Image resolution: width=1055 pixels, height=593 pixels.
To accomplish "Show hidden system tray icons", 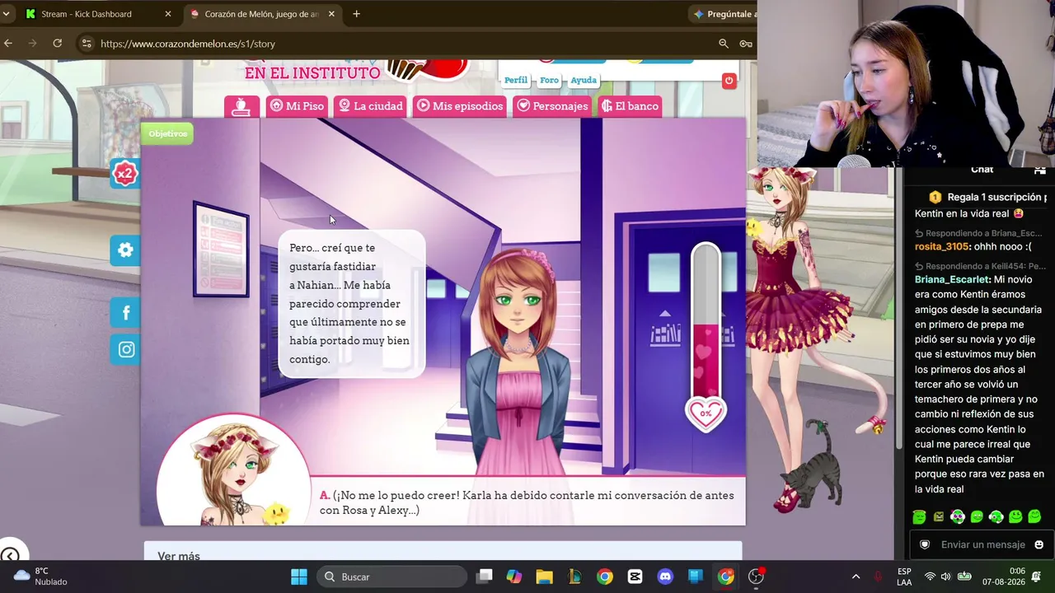I will tap(856, 577).
